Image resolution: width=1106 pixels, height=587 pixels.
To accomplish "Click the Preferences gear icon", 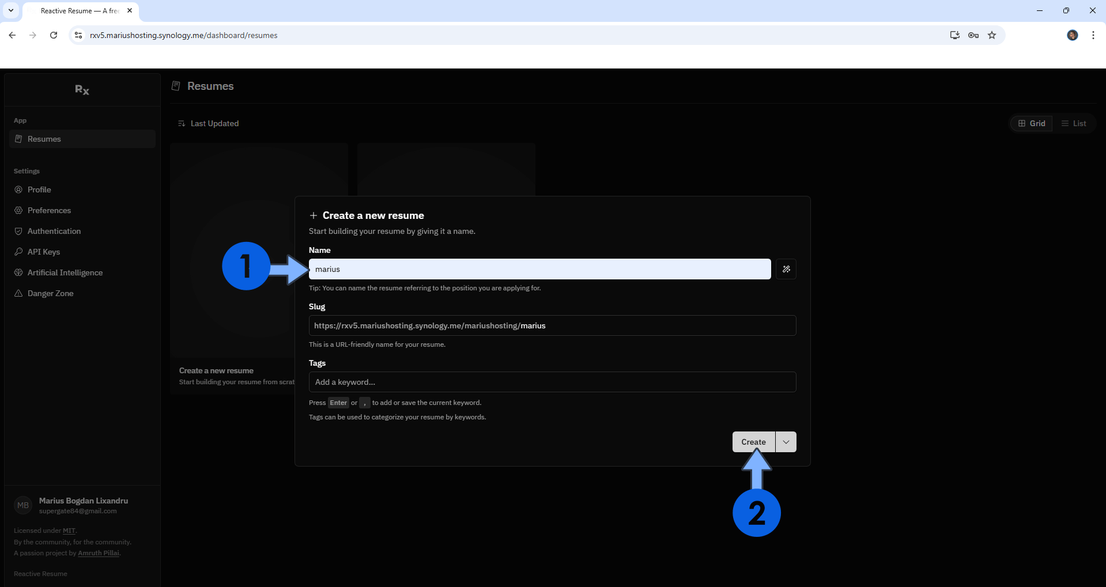I will point(18,210).
